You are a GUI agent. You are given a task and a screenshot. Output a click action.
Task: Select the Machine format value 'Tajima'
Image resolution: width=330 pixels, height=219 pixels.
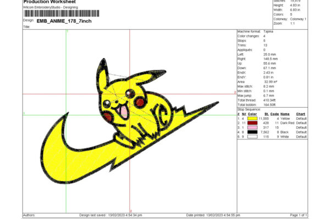click(268, 31)
